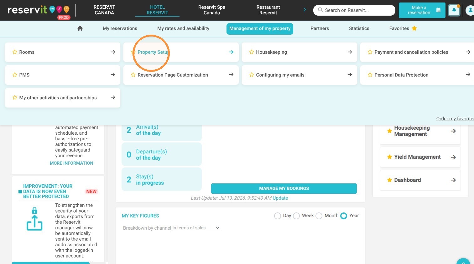Click the MANAGE MY BOOKINGS button
The width and height of the screenshot is (474, 264).
pos(284,188)
